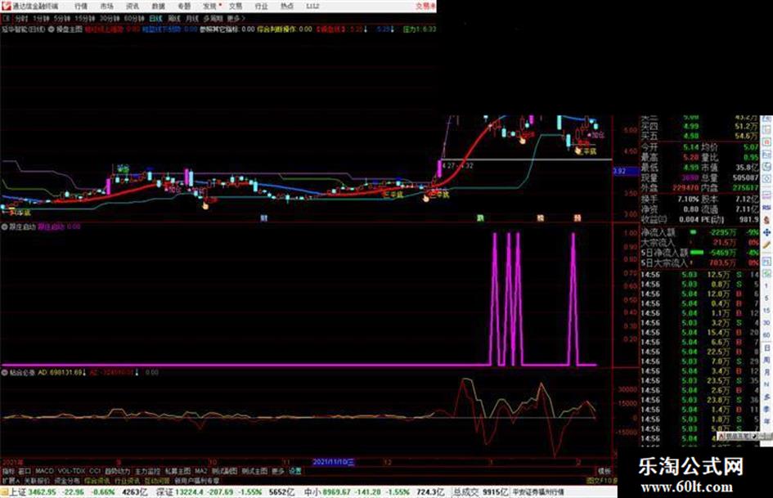Open the 行情 menu

coord(81,6)
